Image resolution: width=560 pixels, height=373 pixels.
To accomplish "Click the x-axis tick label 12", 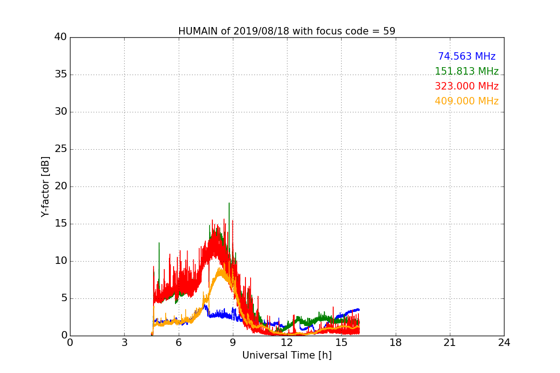I will coord(287,343).
